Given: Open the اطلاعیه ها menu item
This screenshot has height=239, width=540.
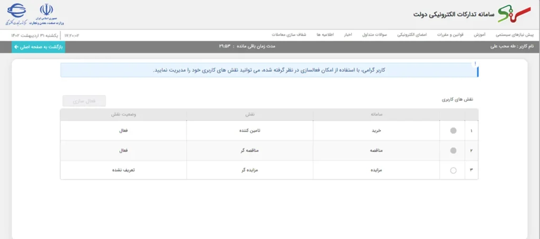Looking at the screenshot, I should tap(325, 35).
